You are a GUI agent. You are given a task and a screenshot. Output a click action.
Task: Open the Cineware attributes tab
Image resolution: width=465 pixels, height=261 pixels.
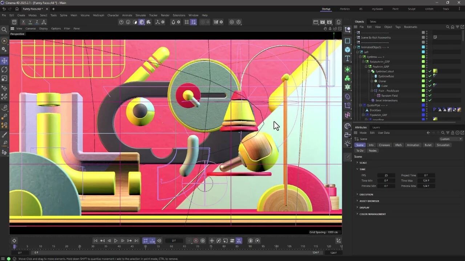[384, 145]
